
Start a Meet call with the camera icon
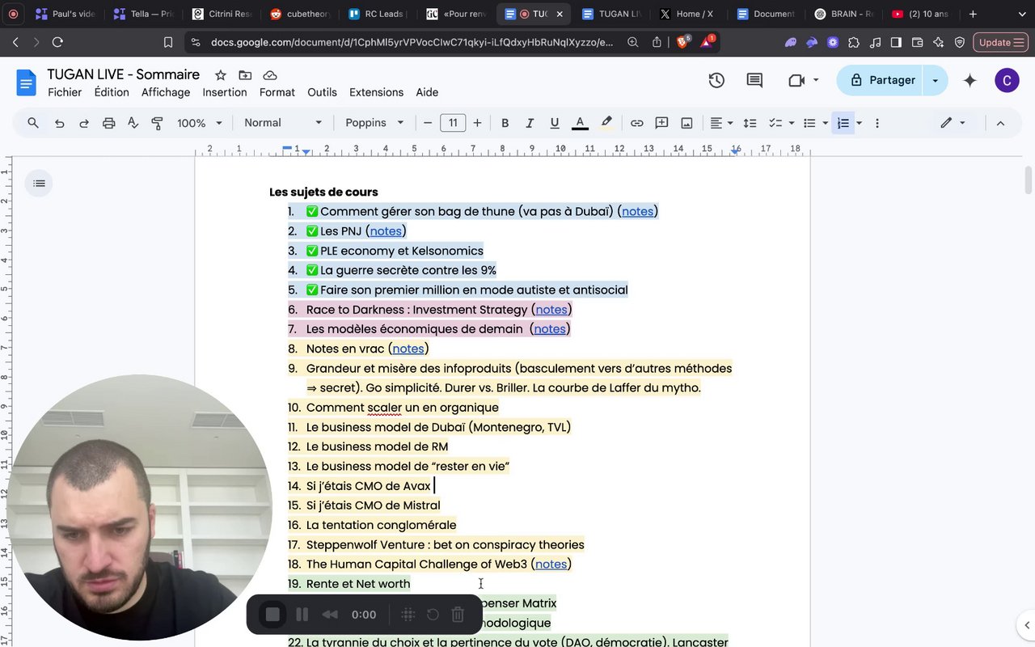[x=796, y=80]
